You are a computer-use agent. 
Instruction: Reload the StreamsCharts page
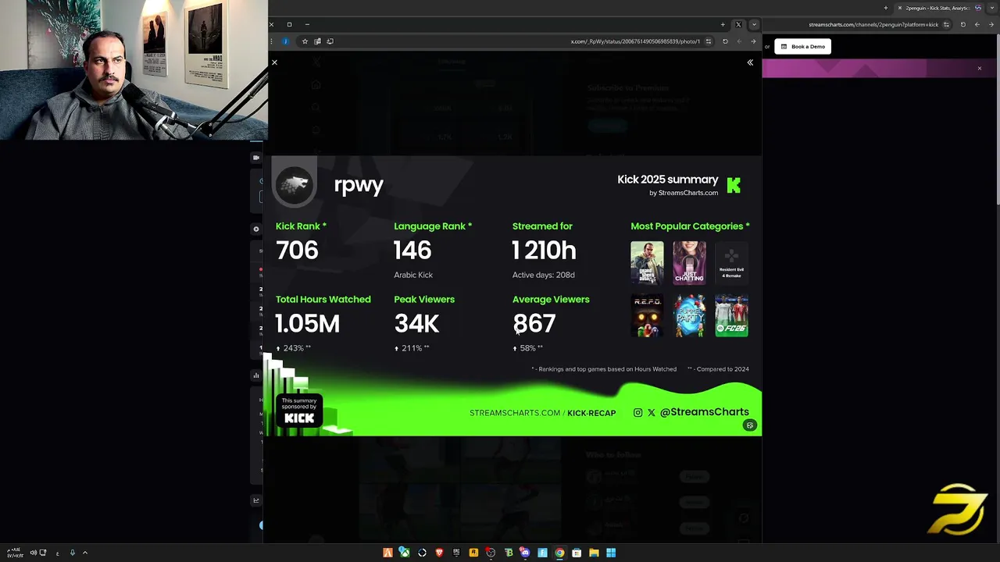(962, 24)
